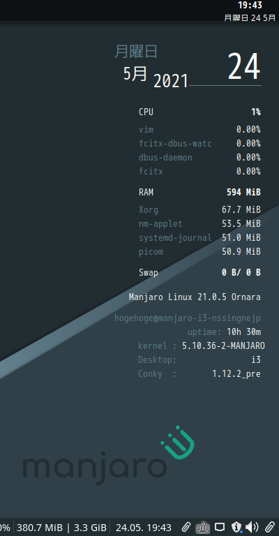This screenshot has height=536, width=279.
Task: Click the volume speaker tray icon
Action: [x=252, y=527]
